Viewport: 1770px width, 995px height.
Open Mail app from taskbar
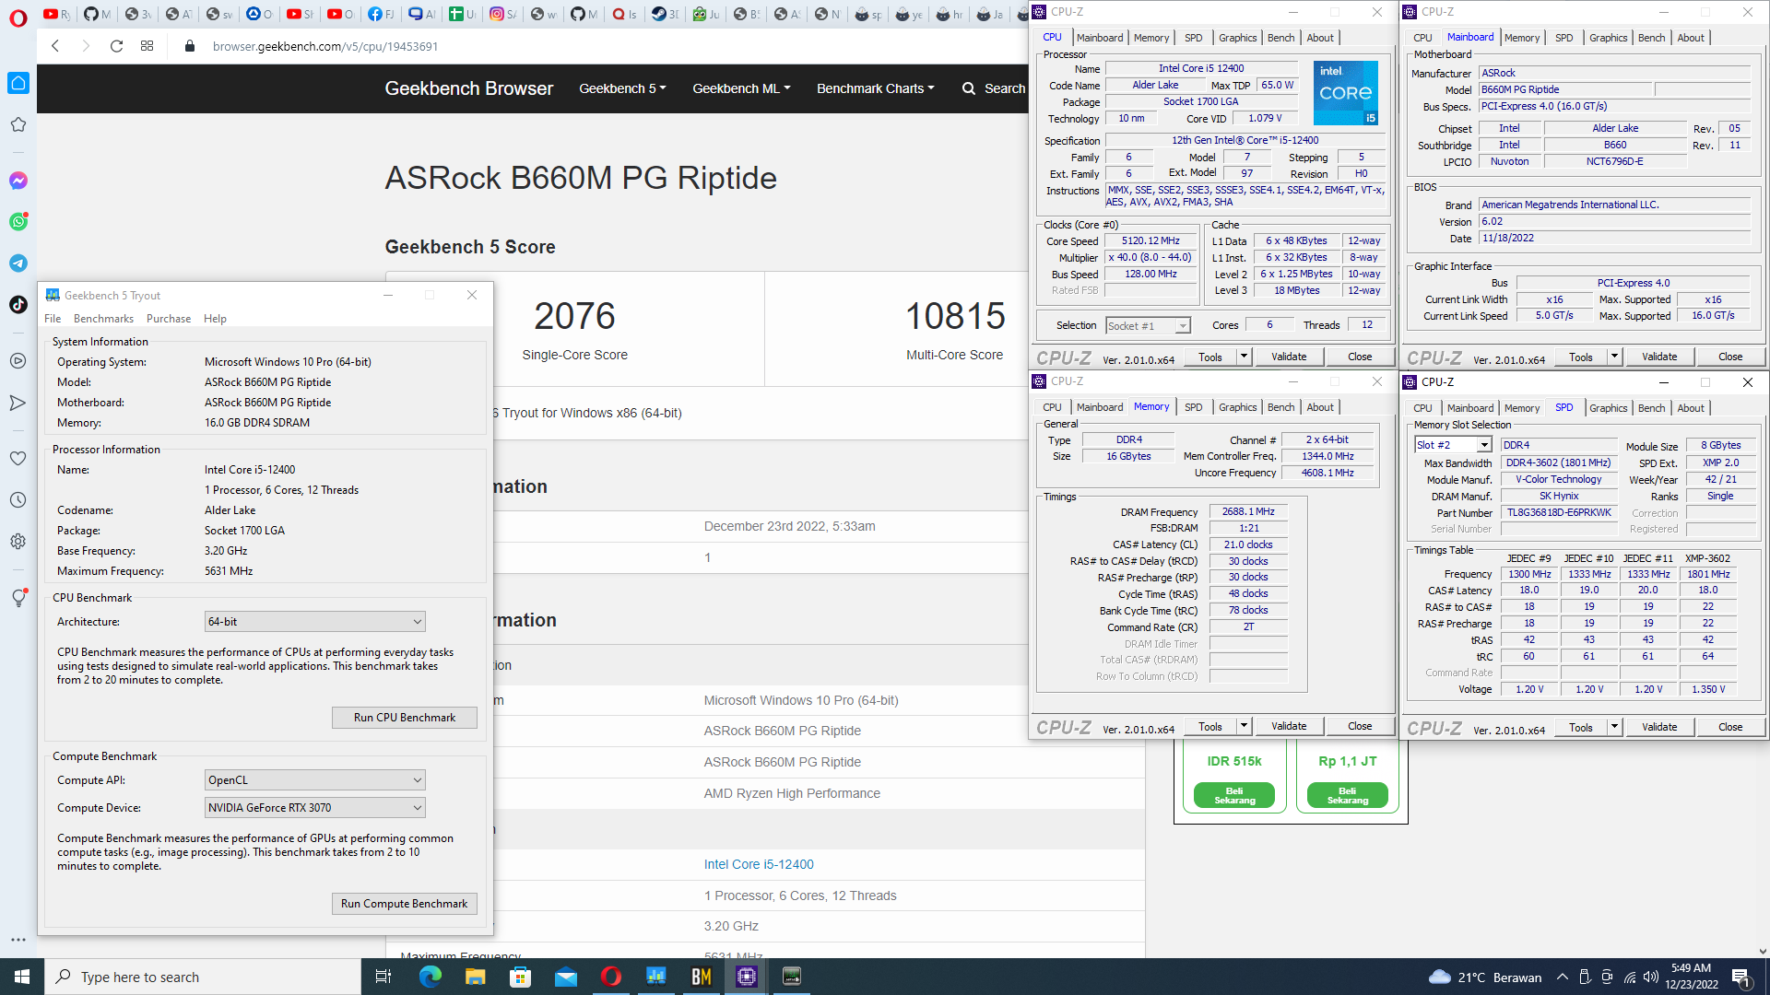565,977
